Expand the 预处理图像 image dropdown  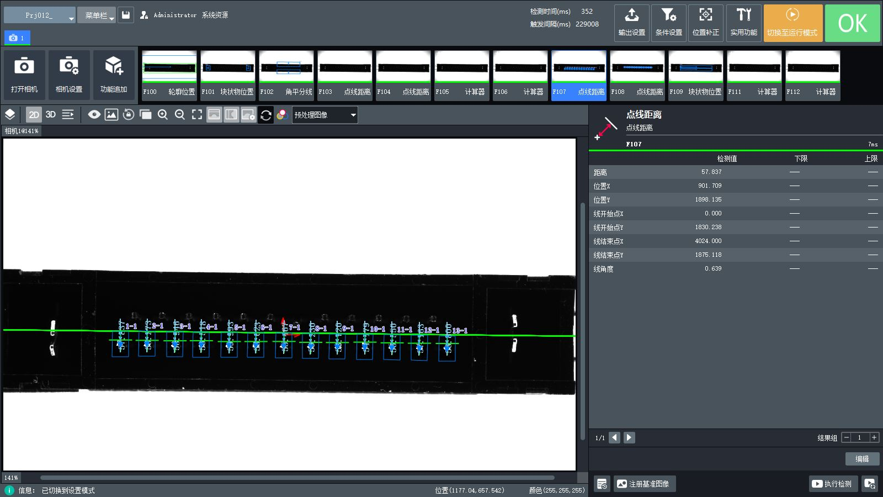325,115
